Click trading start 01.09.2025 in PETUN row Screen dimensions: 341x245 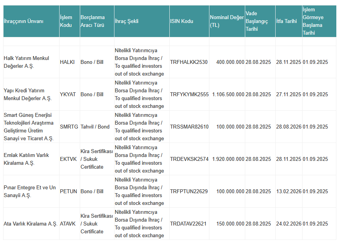tap(315, 192)
